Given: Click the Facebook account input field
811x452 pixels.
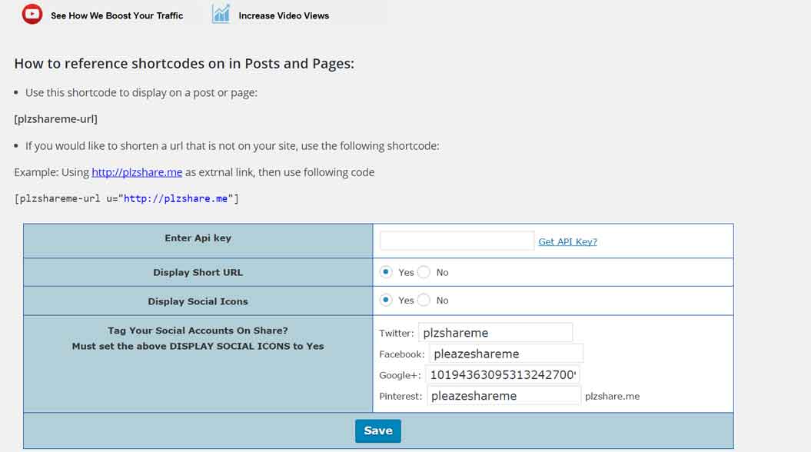Looking at the screenshot, I should [506, 354].
